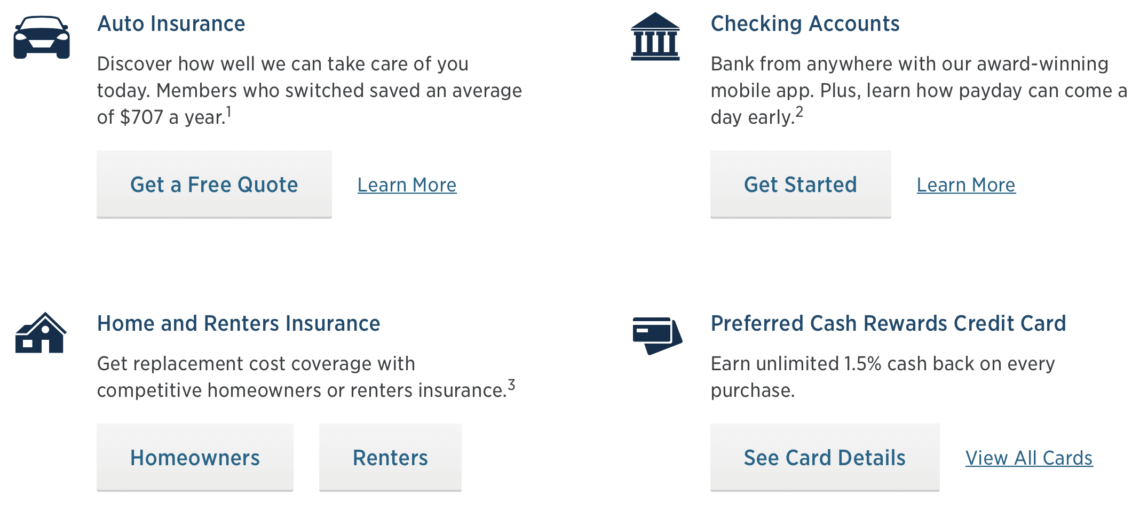Screen dimensions: 1140x510
Task: Click the Home and Renters Insurance heading
Action: coord(239,324)
